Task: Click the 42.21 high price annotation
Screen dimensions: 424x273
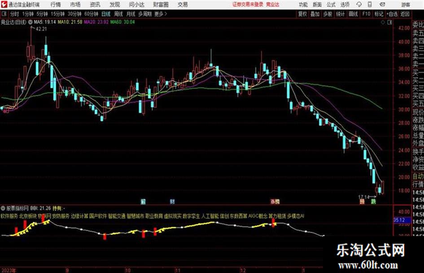Action: [x=41, y=29]
